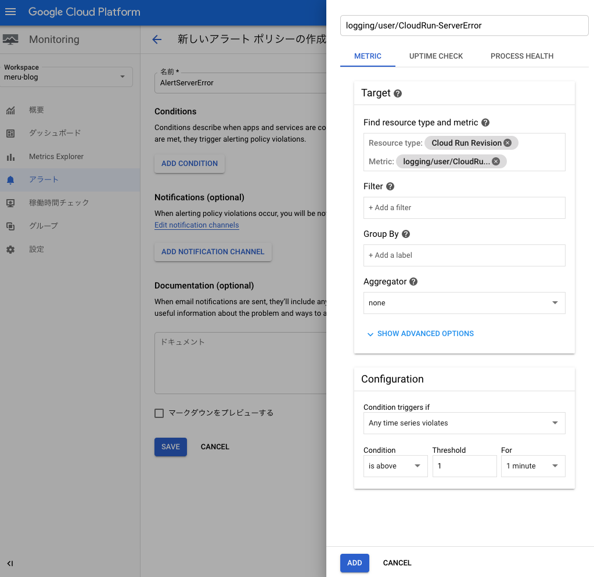Screen dimensions: 594x577
Task: Open the Condition triggers if dropdown
Action: pos(464,423)
